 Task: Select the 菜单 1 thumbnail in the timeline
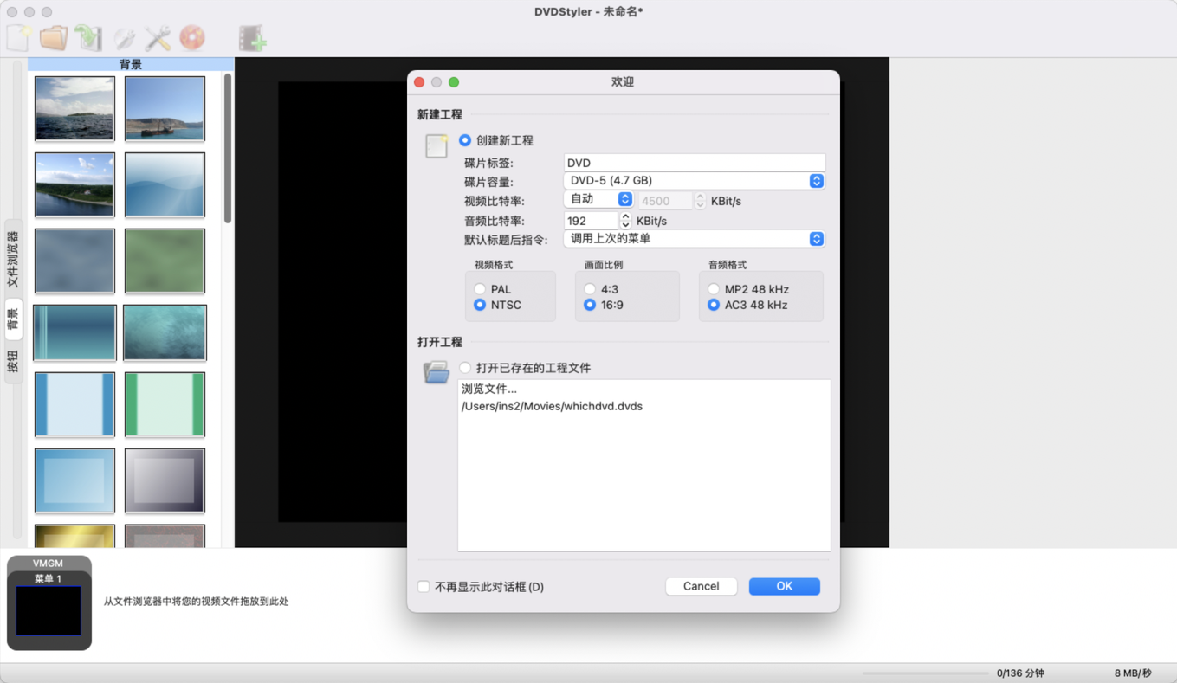pos(49,610)
